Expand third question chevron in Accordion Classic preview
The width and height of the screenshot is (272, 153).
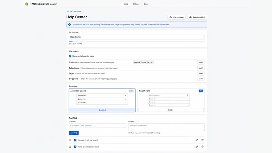point(125,103)
